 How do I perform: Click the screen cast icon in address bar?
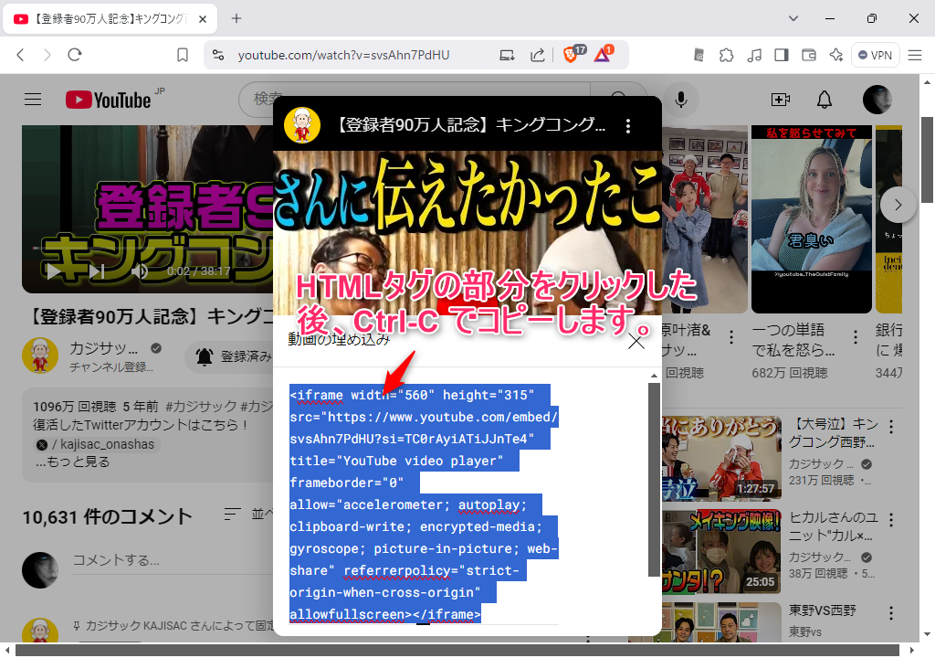[x=507, y=55]
